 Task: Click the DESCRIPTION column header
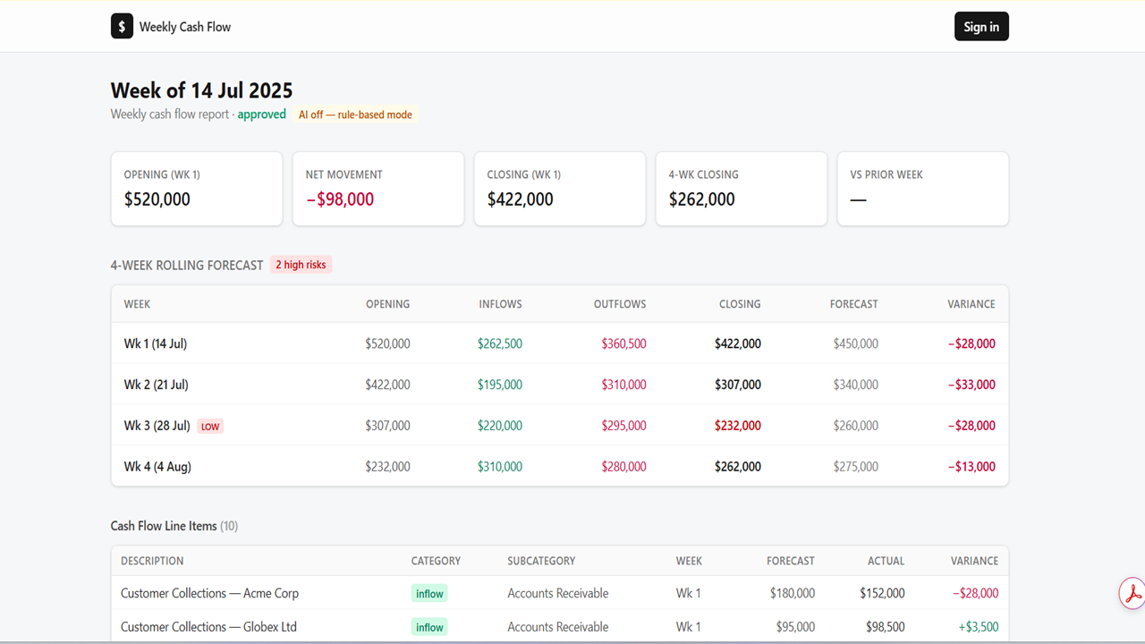pyautogui.click(x=152, y=561)
